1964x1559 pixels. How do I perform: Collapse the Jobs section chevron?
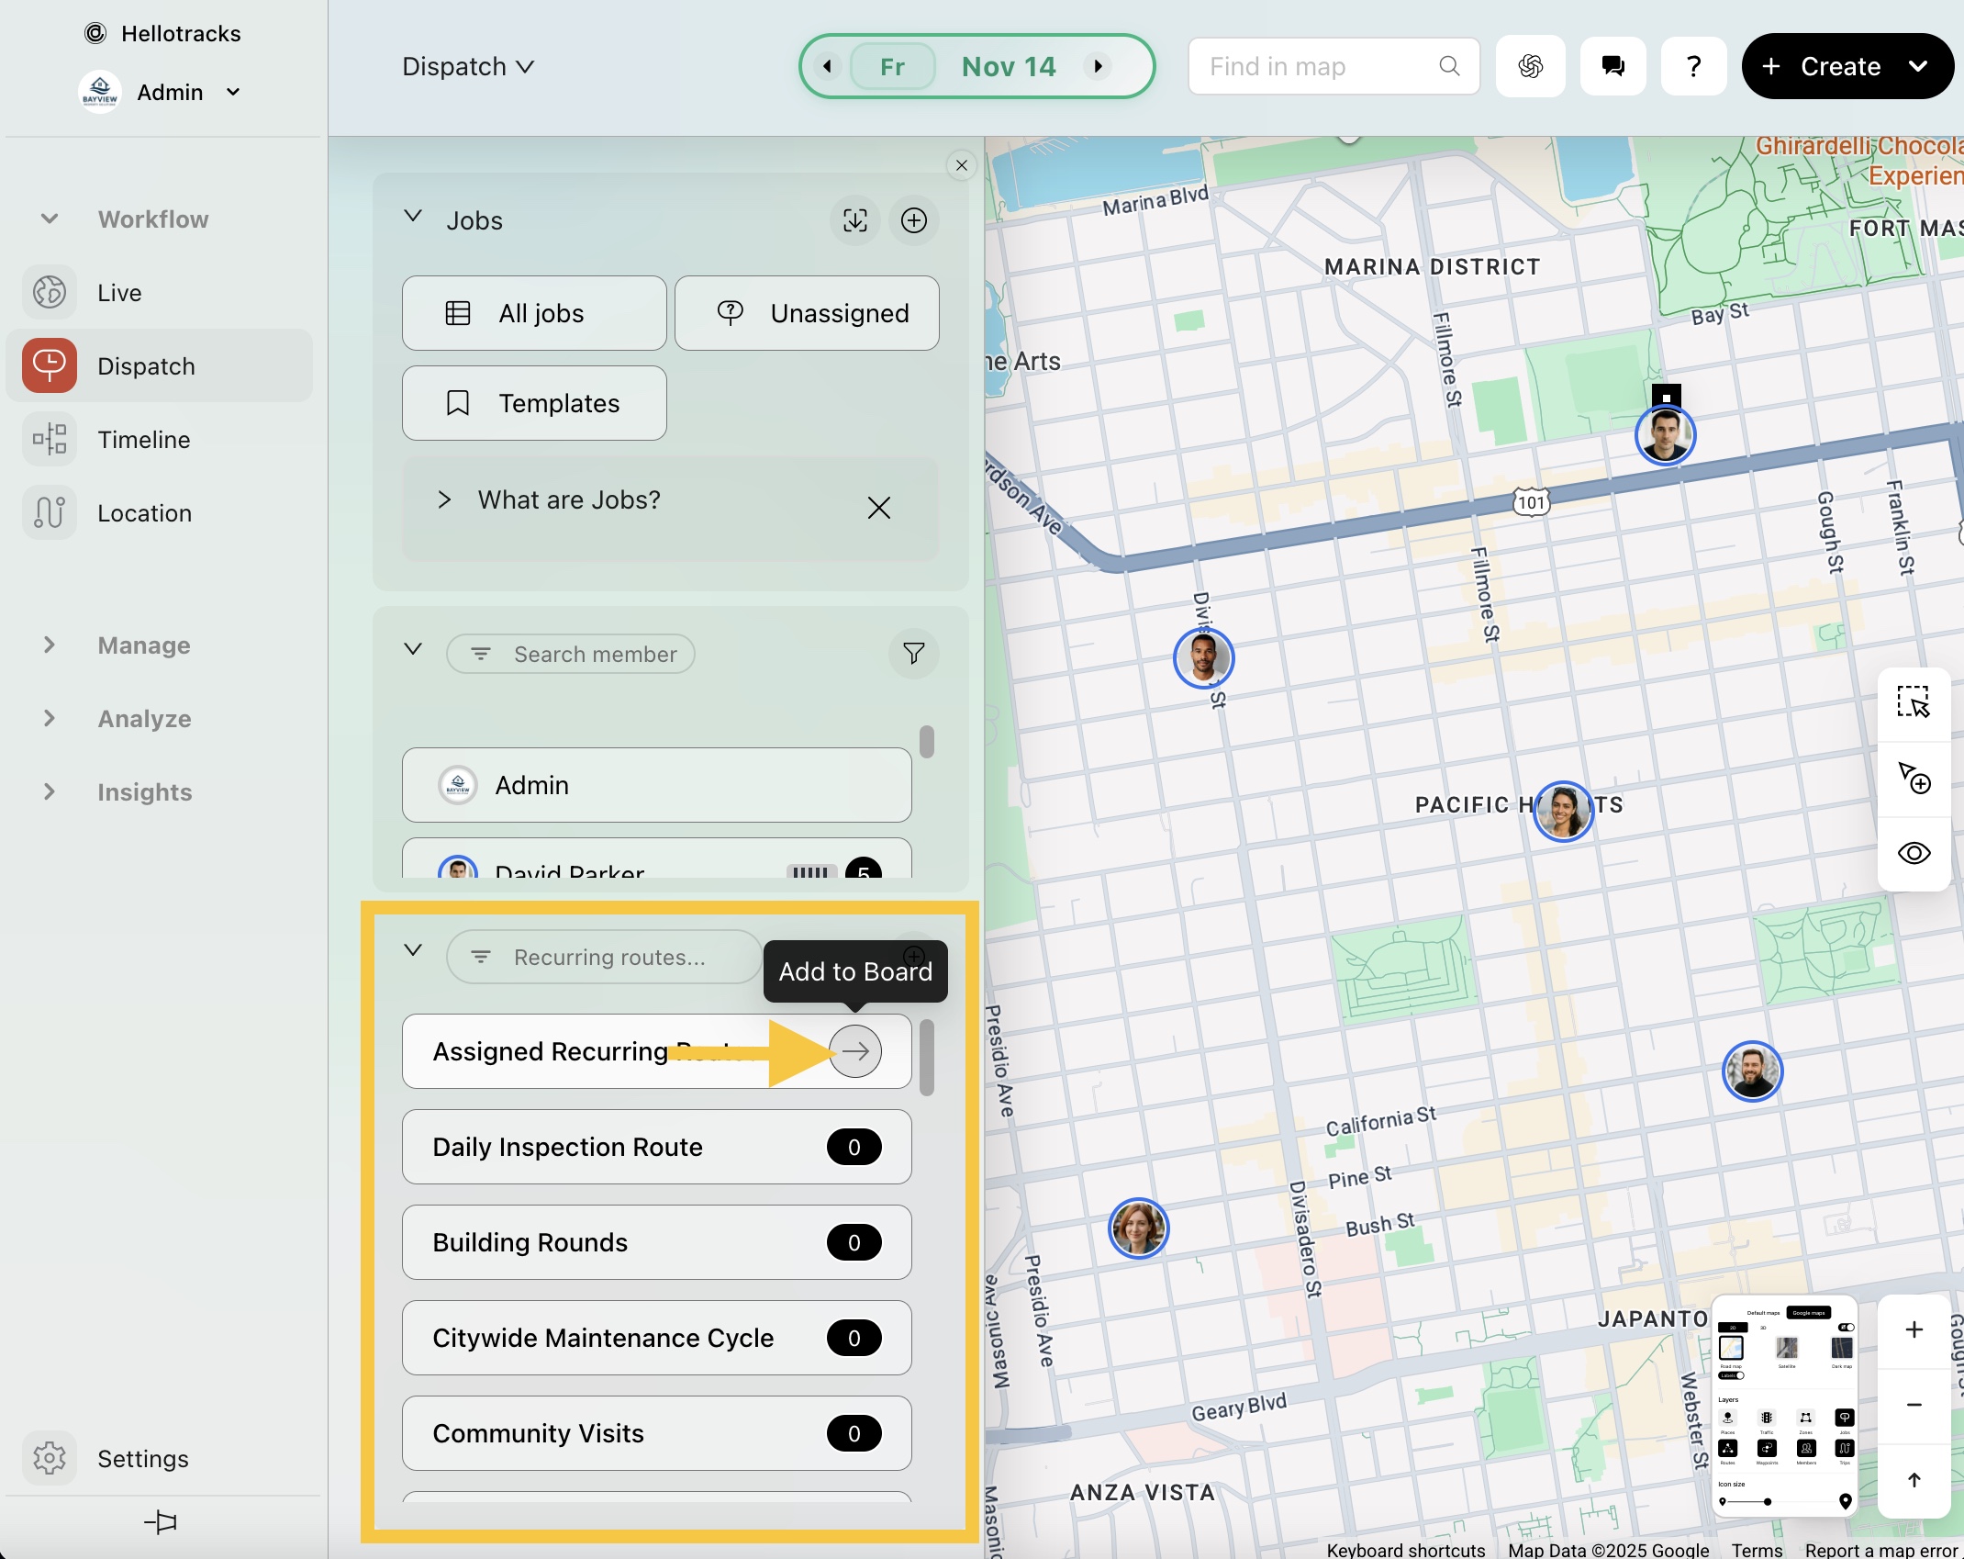click(413, 217)
